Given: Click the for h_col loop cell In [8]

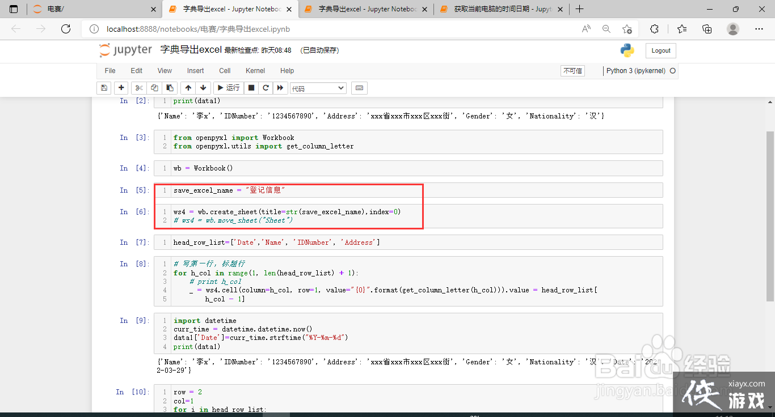Looking at the screenshot, I should point(408,281).
